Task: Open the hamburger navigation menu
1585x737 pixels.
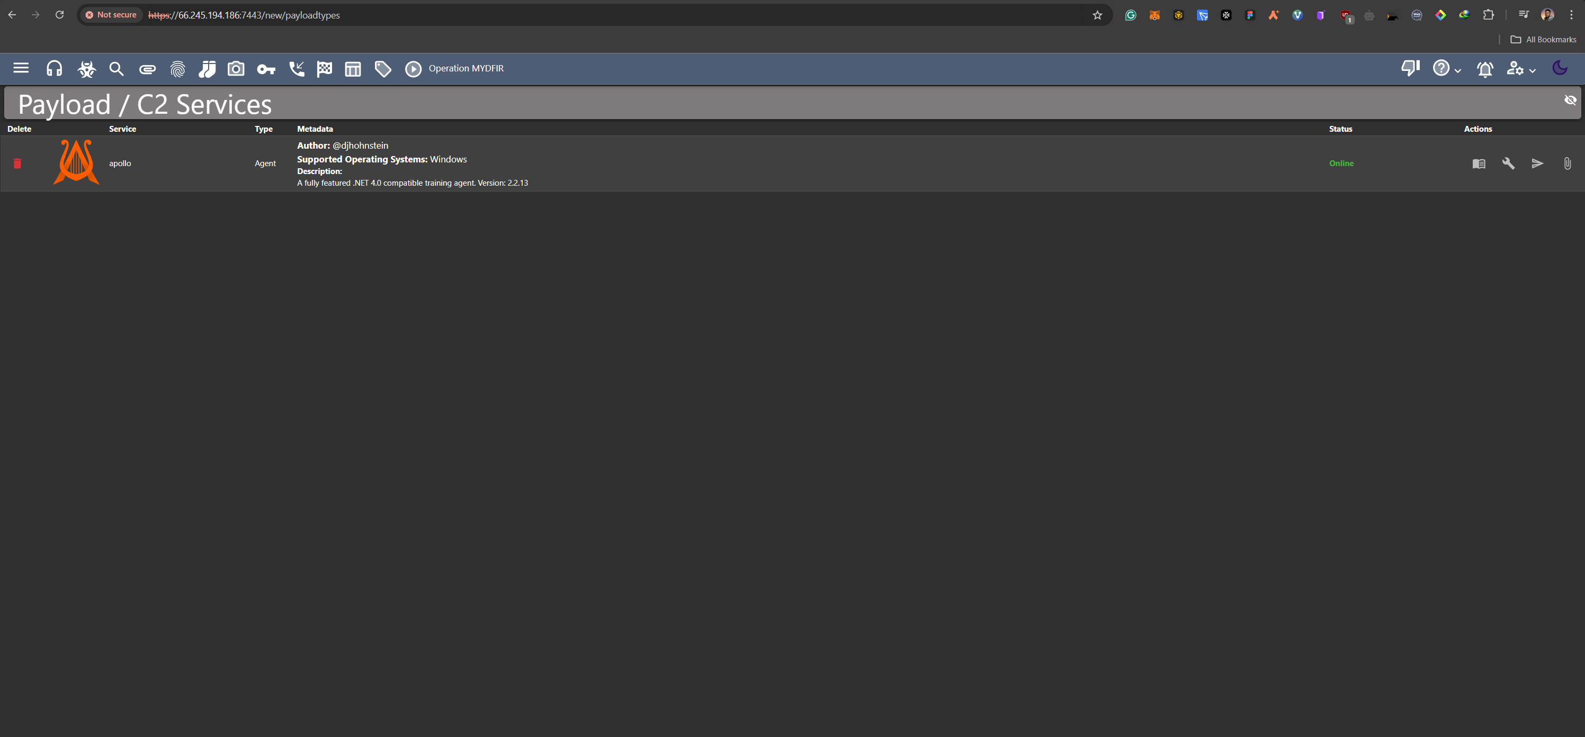Action: pyautogui.click(x=20, y=68)
